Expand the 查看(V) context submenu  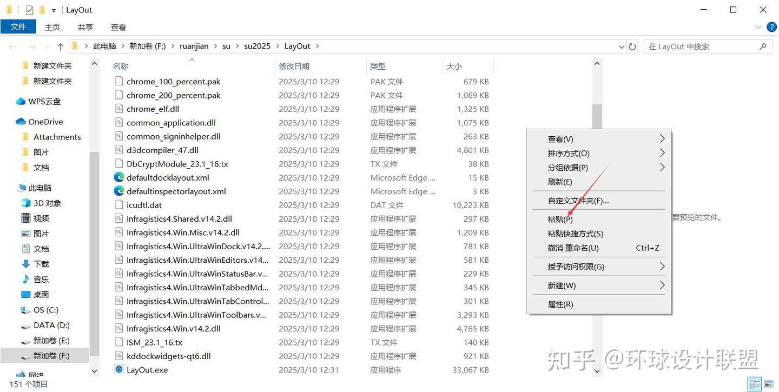tap(560, 139)
